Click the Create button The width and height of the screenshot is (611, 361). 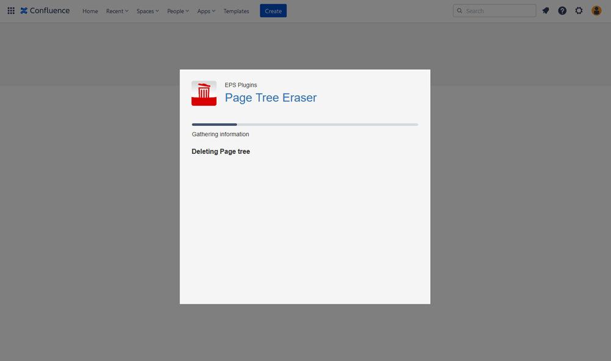[x=273, y=11]
